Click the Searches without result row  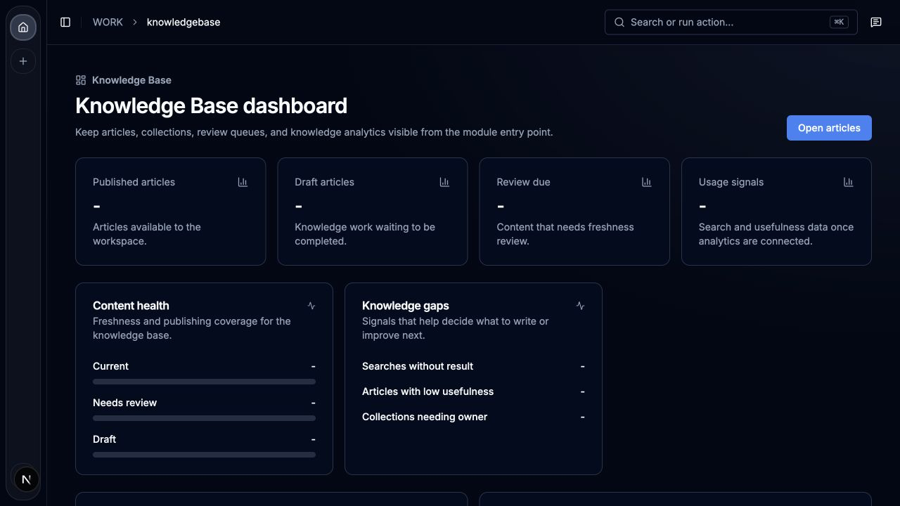click(473, 366)
